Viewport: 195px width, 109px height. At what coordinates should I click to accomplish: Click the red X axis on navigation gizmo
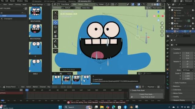pos(162,16)
